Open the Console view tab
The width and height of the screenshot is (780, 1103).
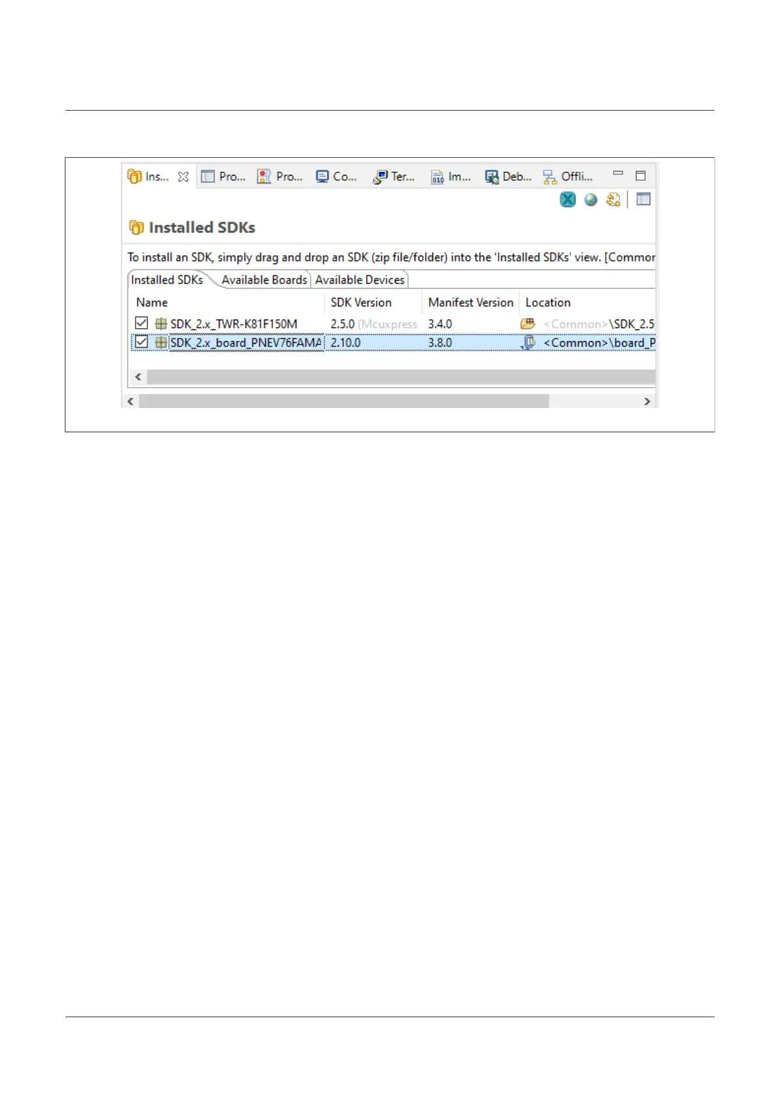click(337, 177)
